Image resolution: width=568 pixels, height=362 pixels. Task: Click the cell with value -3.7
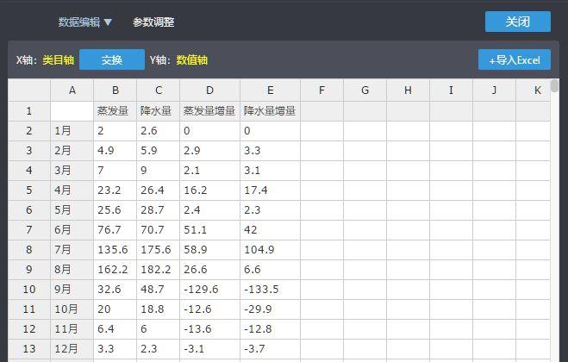point(271,348)
